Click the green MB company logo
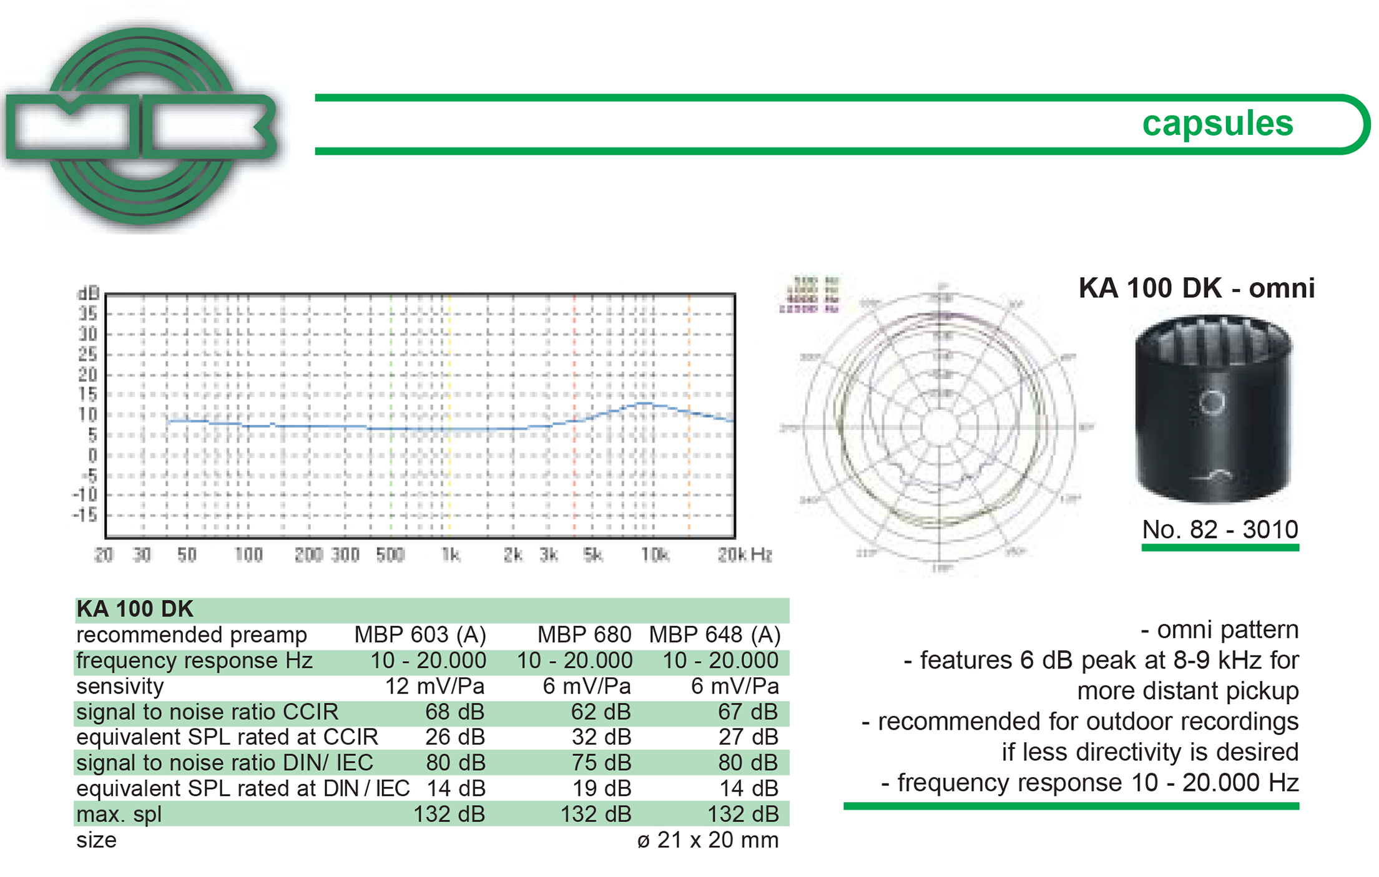This screenshot has height=877, width=1379. pos(142,127)
